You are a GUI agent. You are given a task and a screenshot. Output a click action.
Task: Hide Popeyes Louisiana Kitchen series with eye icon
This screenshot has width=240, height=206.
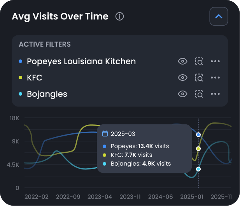click(x=182, y=61)
